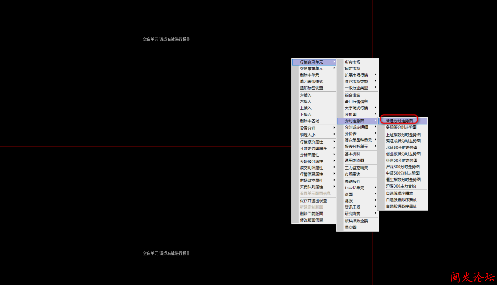Click 保存并退出设置
Viewport: 497px width, 285px height.
pyautogui.click(x=313, y=201)
